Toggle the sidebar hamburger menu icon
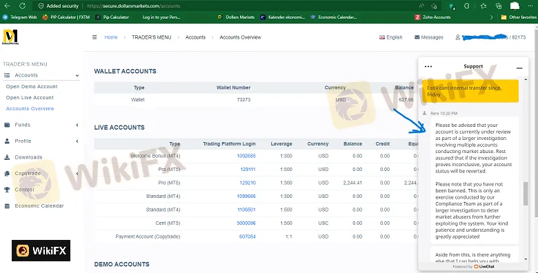This screenshot has width=538, height=273. coord(94,37)
